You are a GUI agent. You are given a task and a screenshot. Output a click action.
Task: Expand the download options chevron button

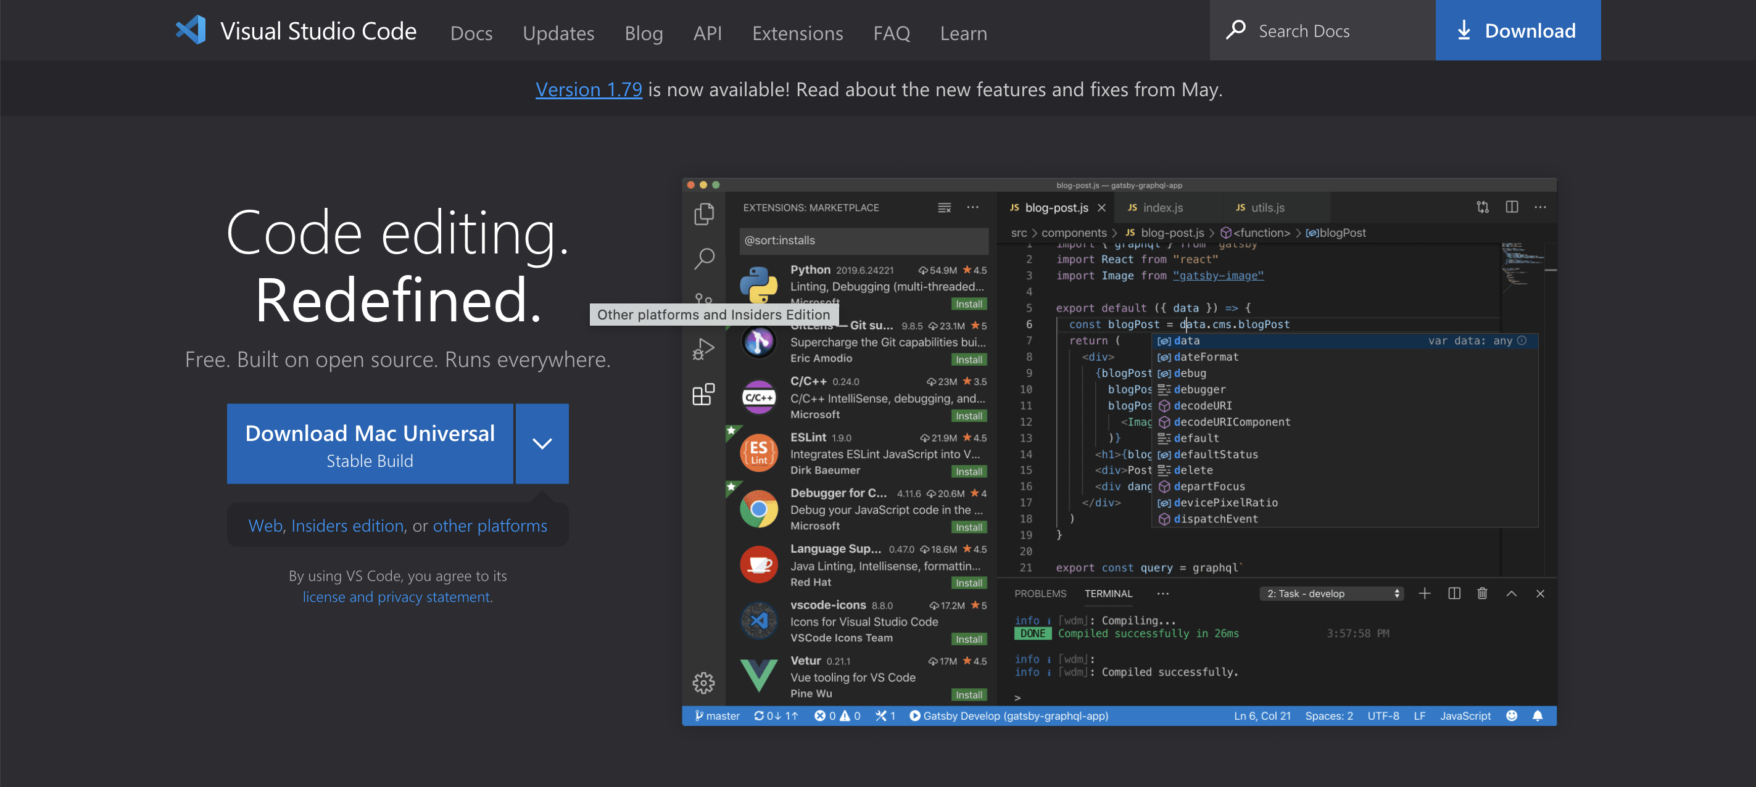[542, 443]
